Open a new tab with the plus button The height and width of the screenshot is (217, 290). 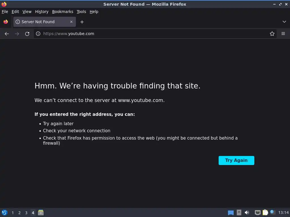click(x=82, y=22)
